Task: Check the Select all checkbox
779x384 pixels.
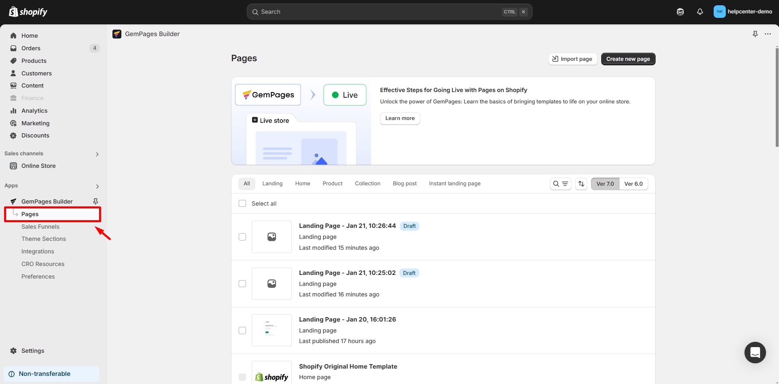Action: click(242, 204)
